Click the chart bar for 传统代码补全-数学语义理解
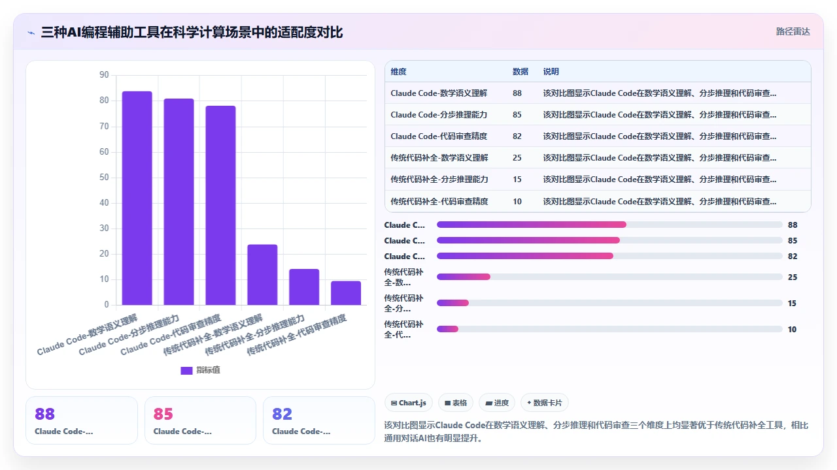This screenshot has width=837, height=470. [x=262, y=275]
